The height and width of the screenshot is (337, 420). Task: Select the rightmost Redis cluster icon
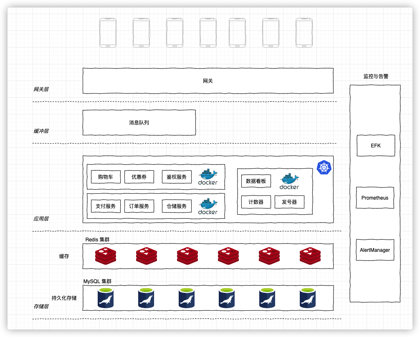coord(310,256)
